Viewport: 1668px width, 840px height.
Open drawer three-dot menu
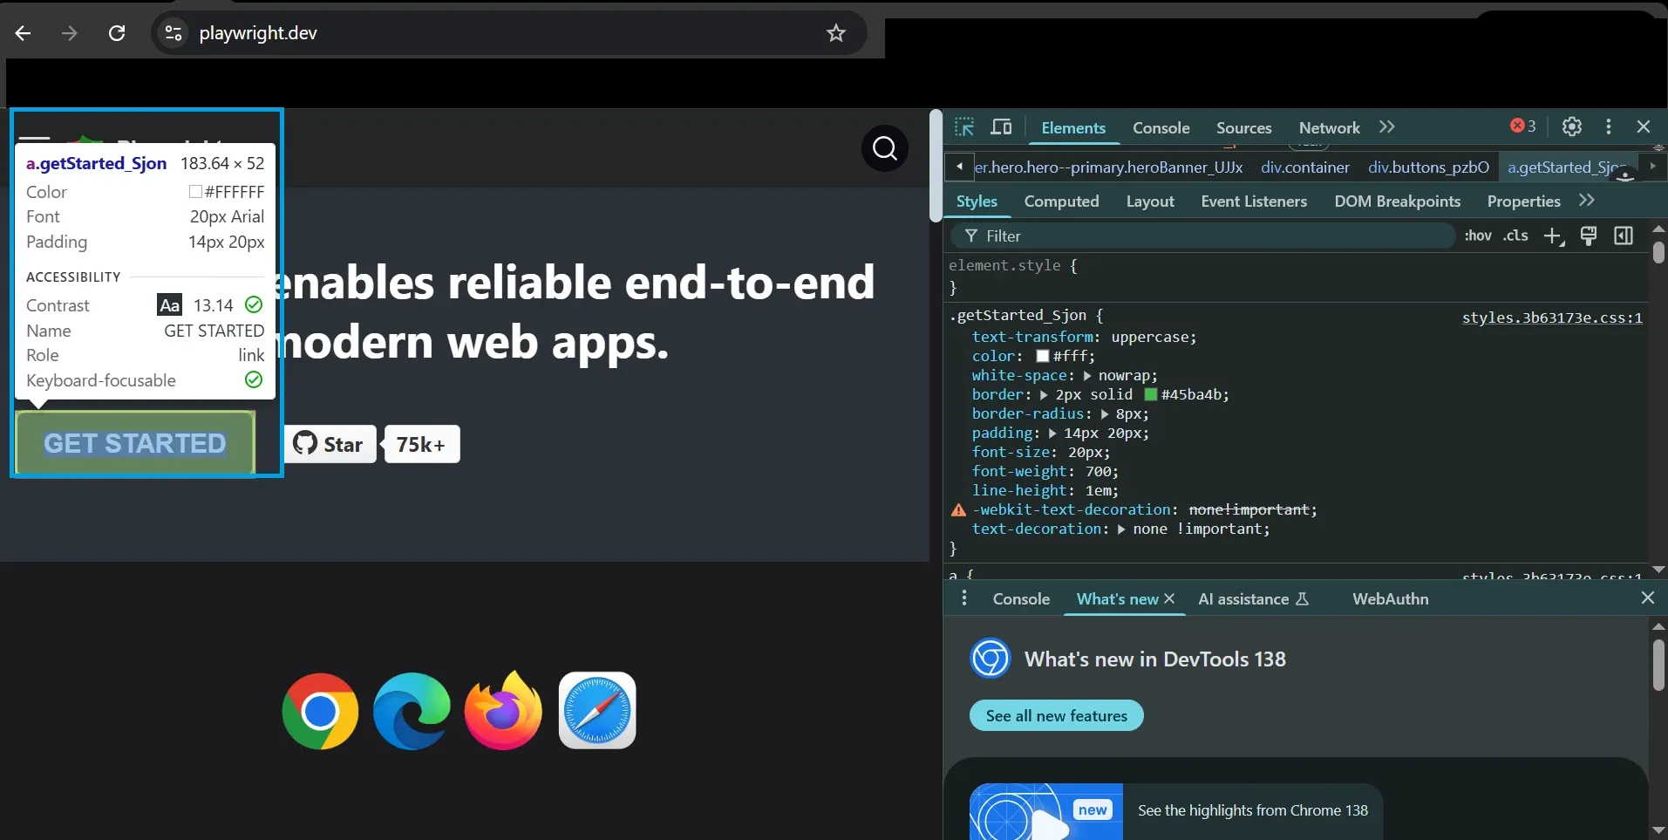point(963,598)
